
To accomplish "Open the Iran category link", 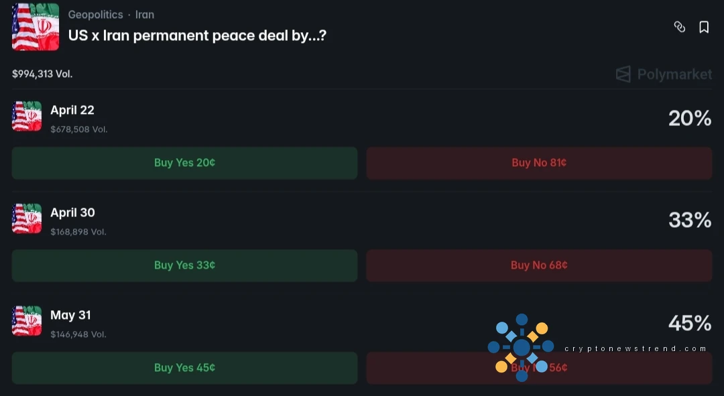I will [145, 14].
